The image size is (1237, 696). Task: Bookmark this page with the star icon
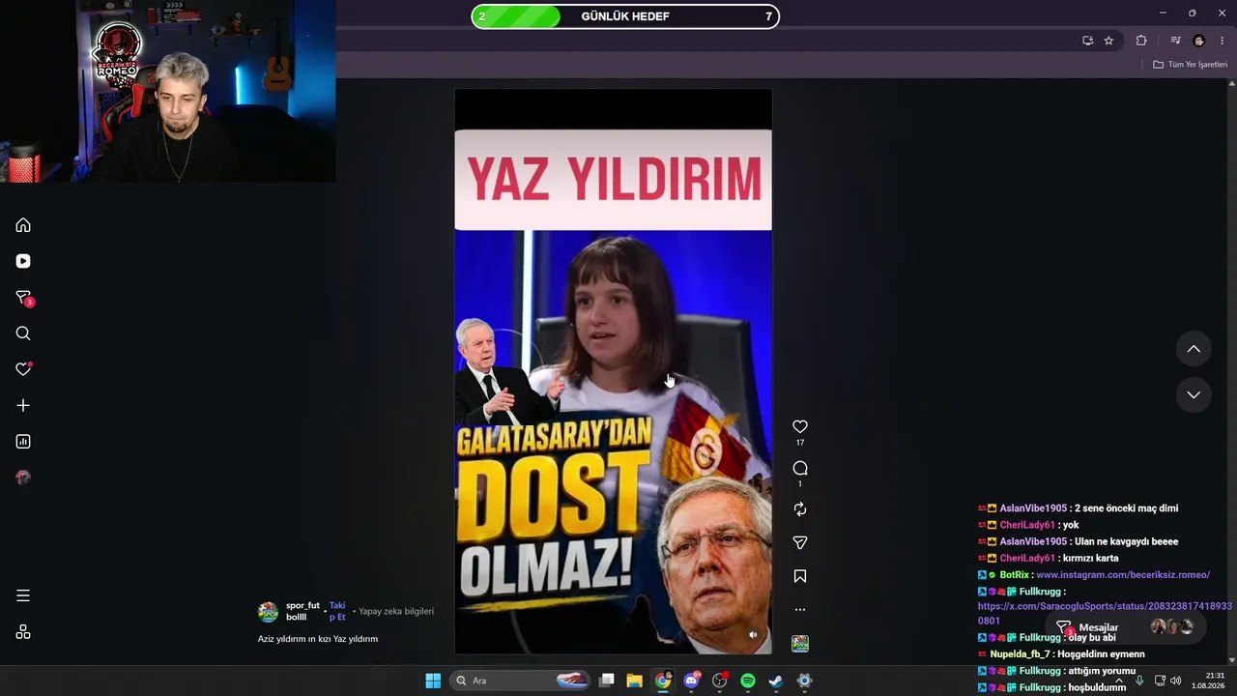(x=1108, y=41)
